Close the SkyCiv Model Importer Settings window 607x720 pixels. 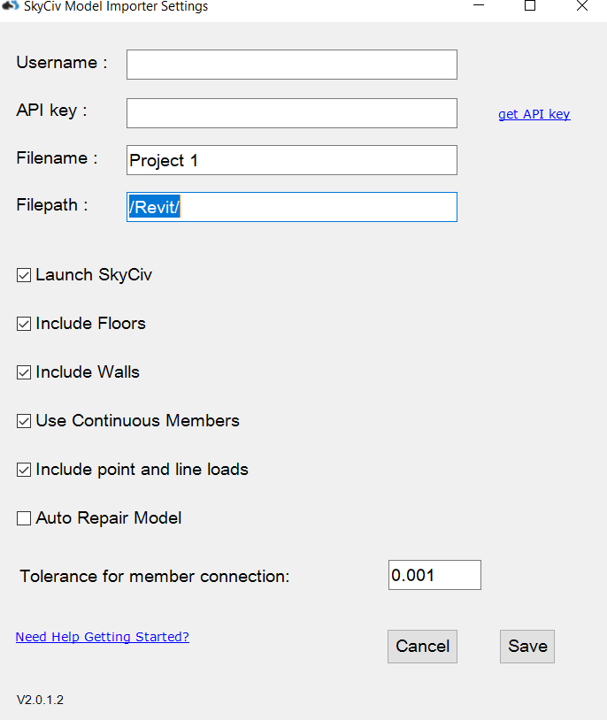(582, 6)
